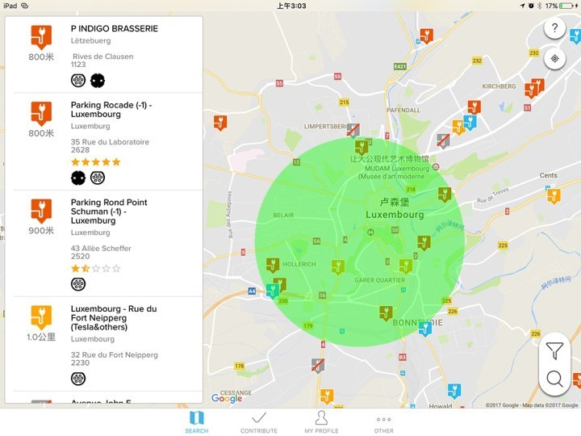Viewport: 581px width, 436px height.
Task: Tap the 900米 distance label
Action: pyautogui.click(x=41, y=231)
